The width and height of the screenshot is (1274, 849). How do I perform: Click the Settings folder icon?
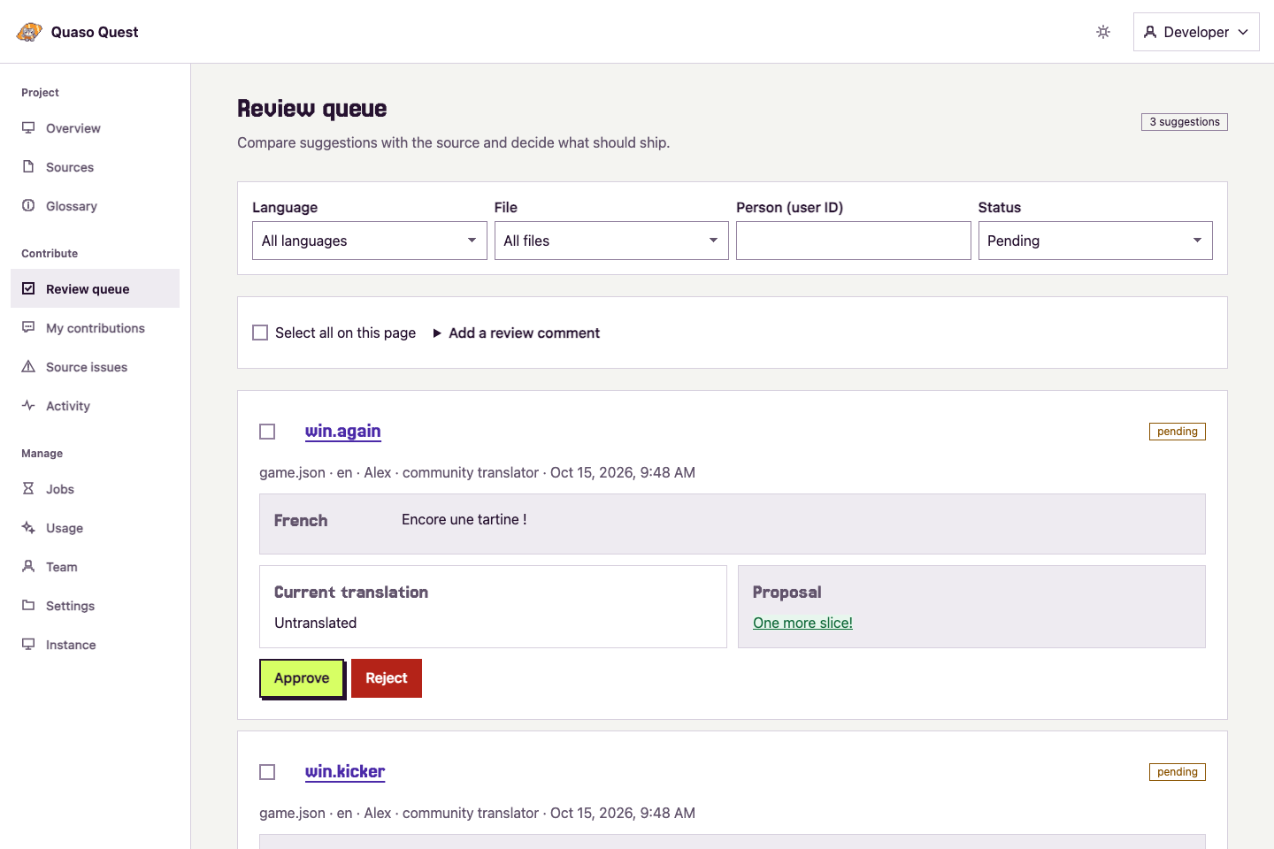point(28,605)
